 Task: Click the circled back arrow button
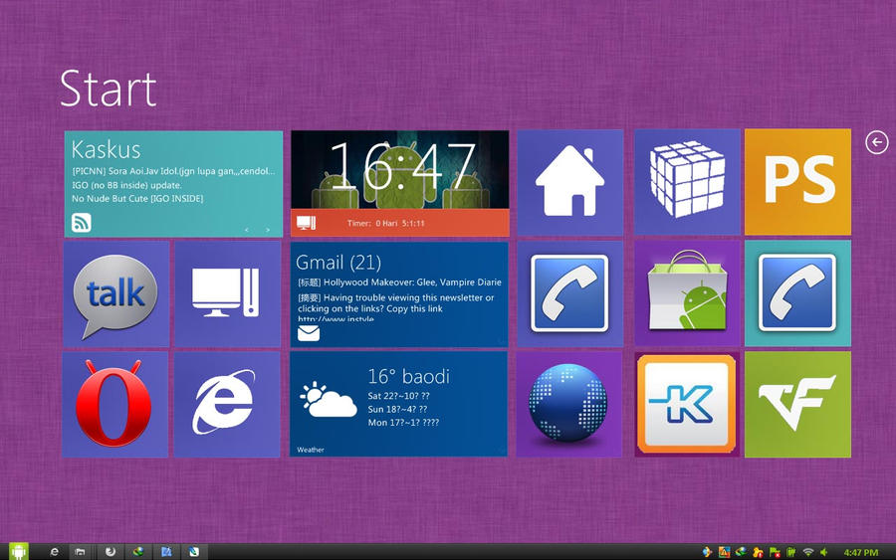coord(876,142)
